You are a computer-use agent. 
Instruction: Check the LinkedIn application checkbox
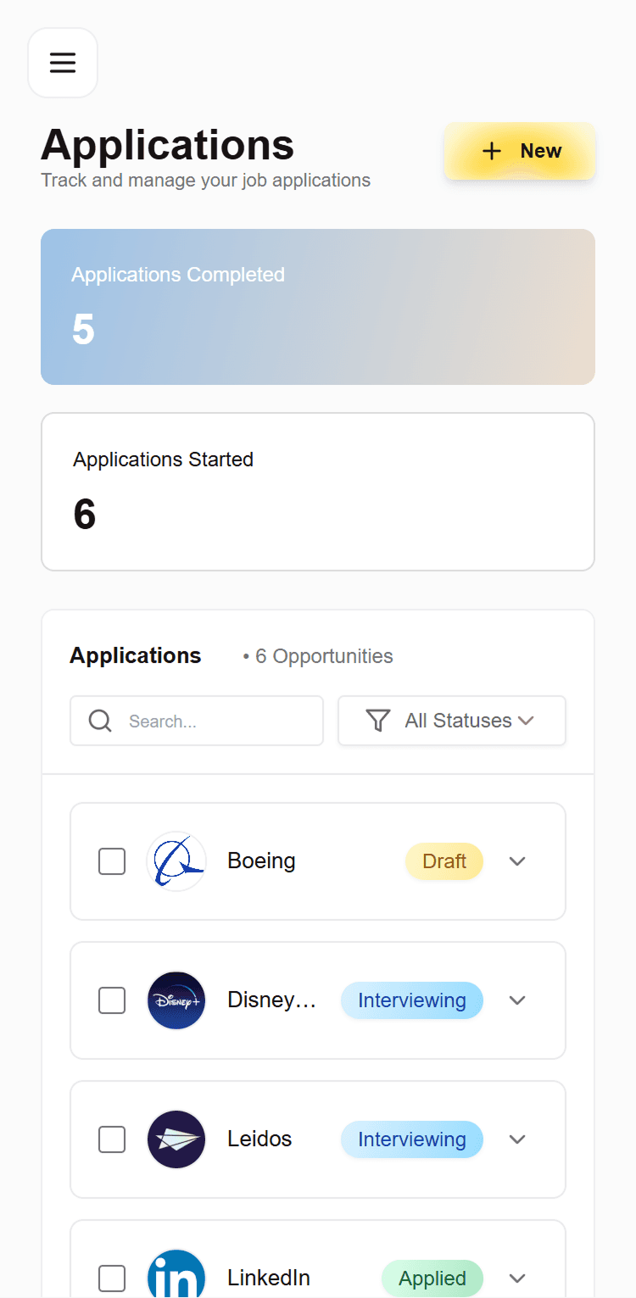click(111, 1278)
